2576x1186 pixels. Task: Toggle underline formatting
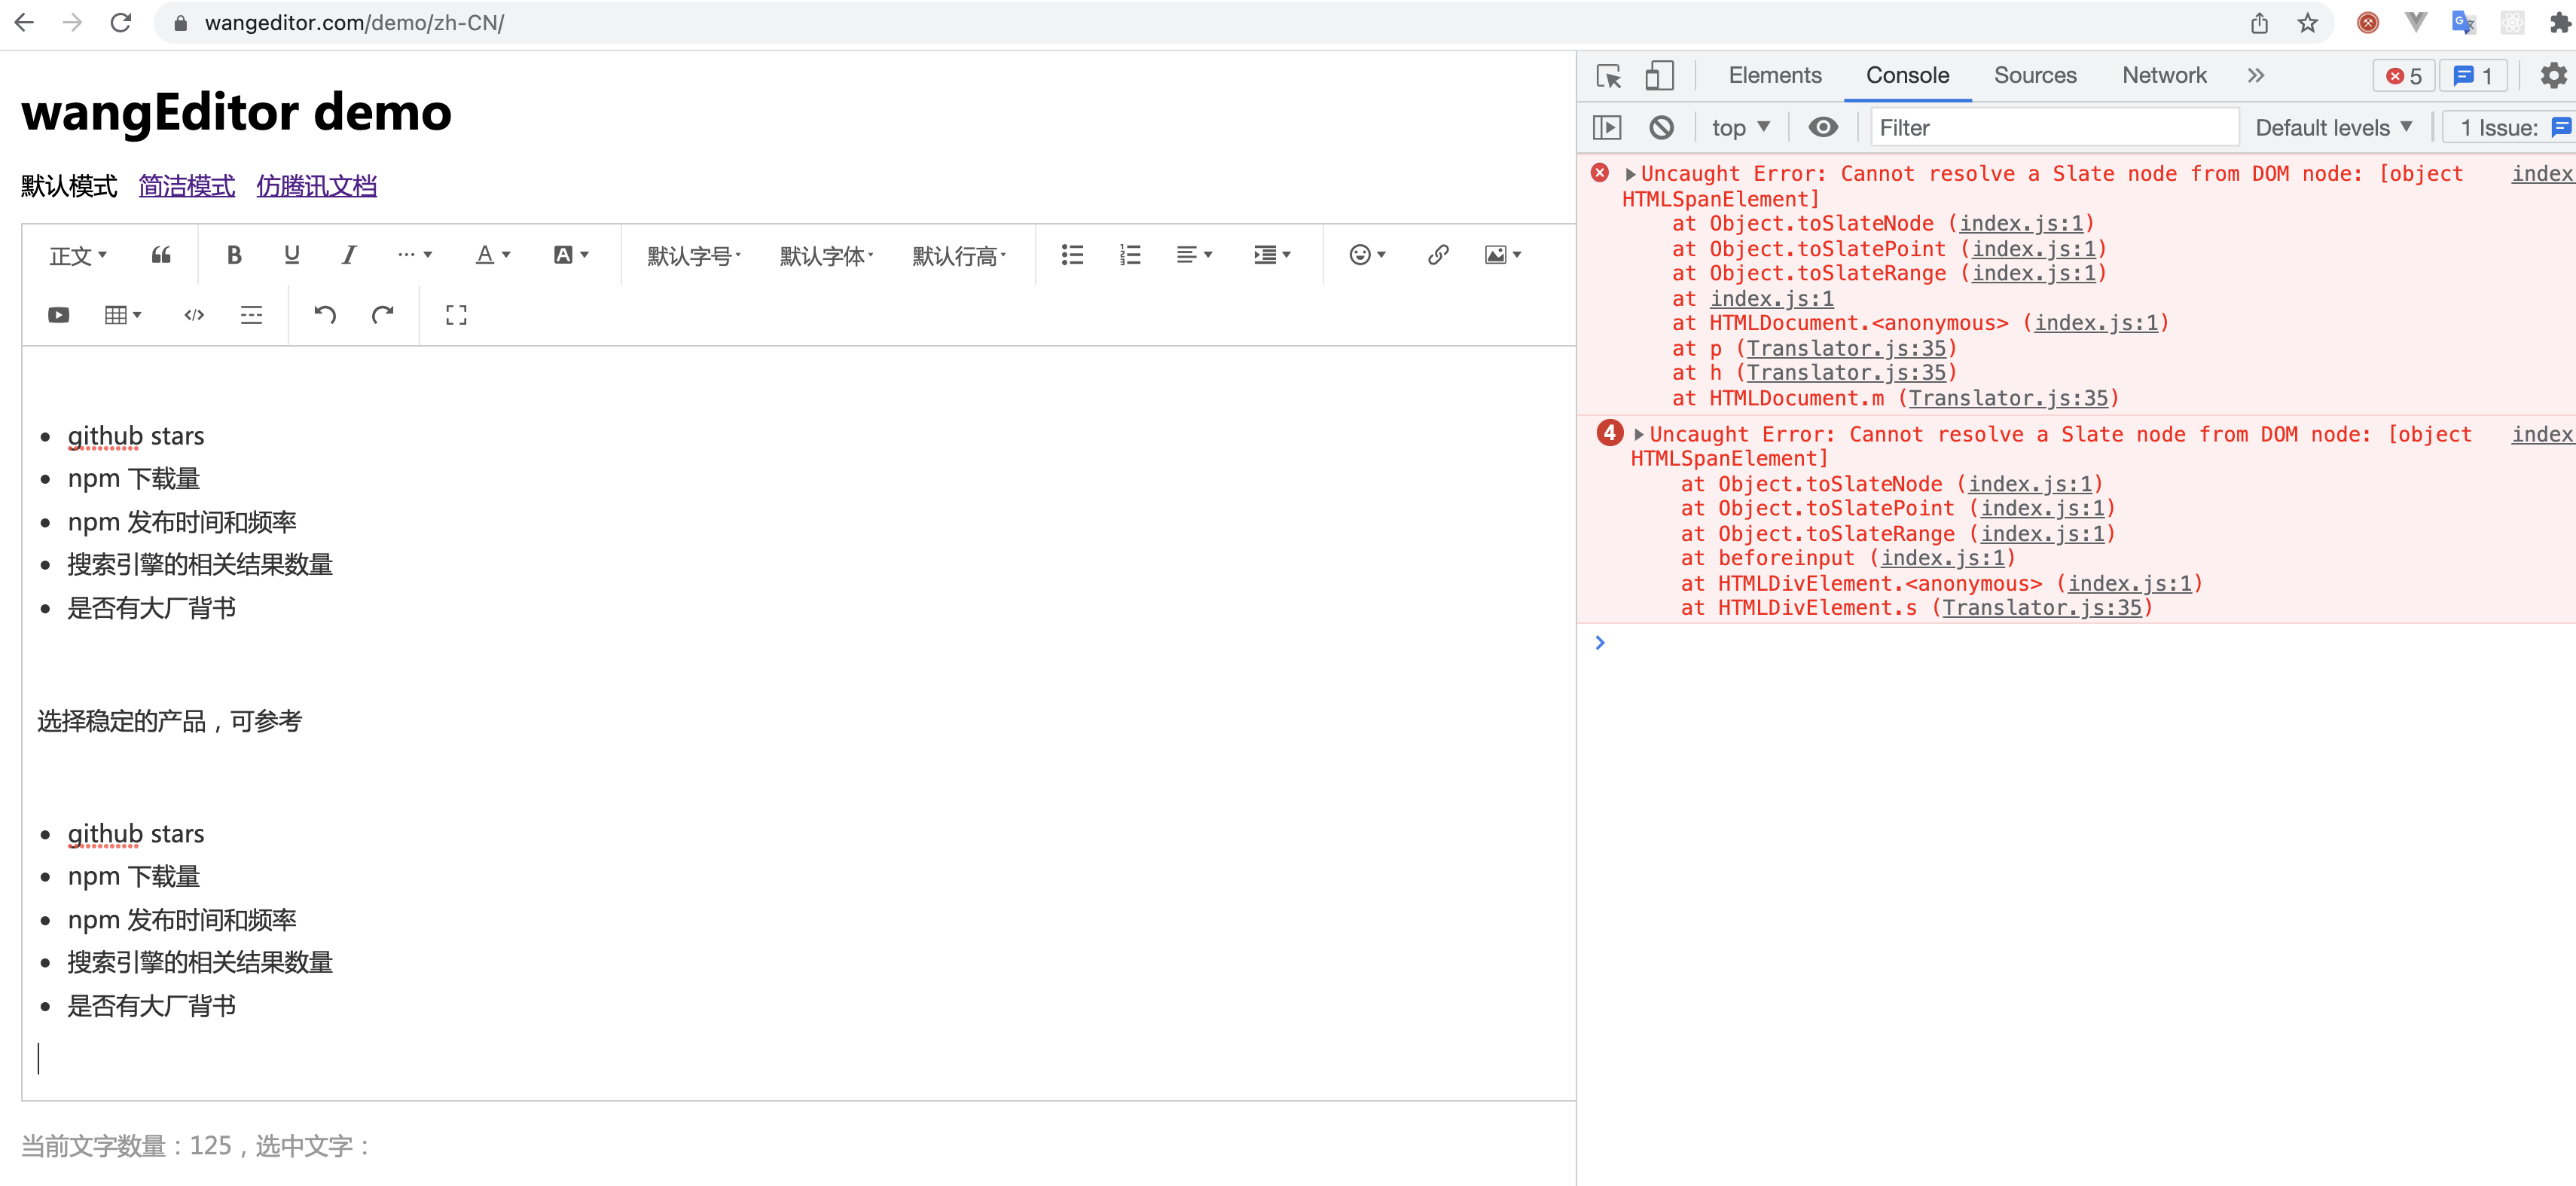pyautogui.click(x=291, y=255)
